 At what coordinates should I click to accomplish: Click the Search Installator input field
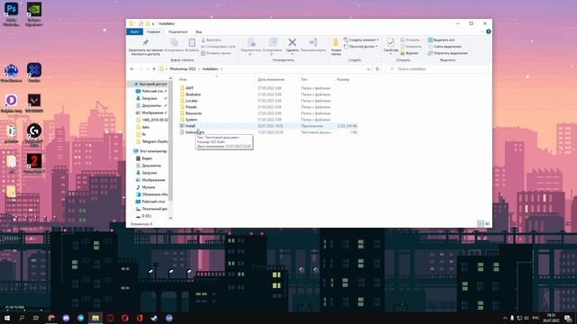(x=437, y=68)
